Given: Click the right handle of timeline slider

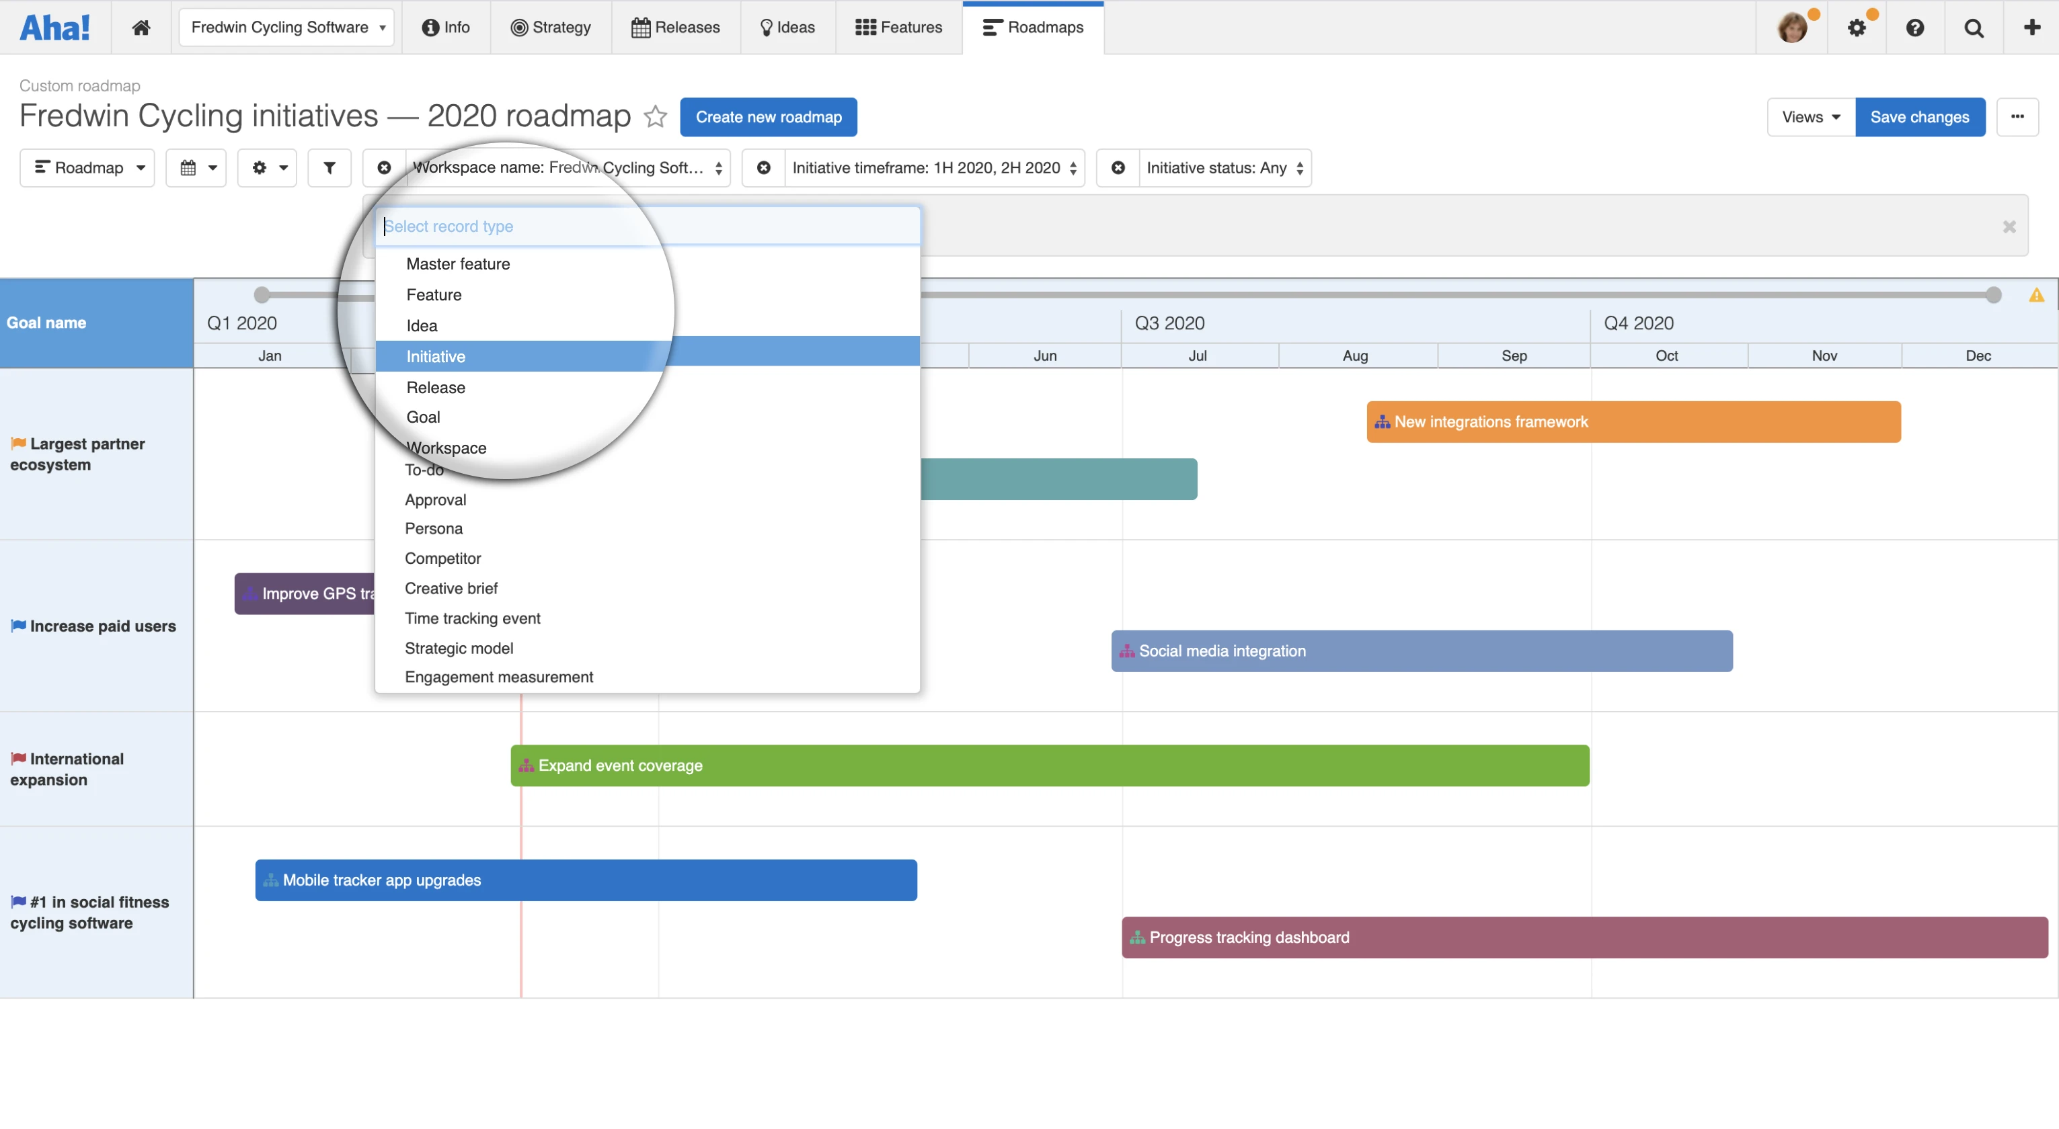Looking at the screenshot, I should pos(1994,295).
